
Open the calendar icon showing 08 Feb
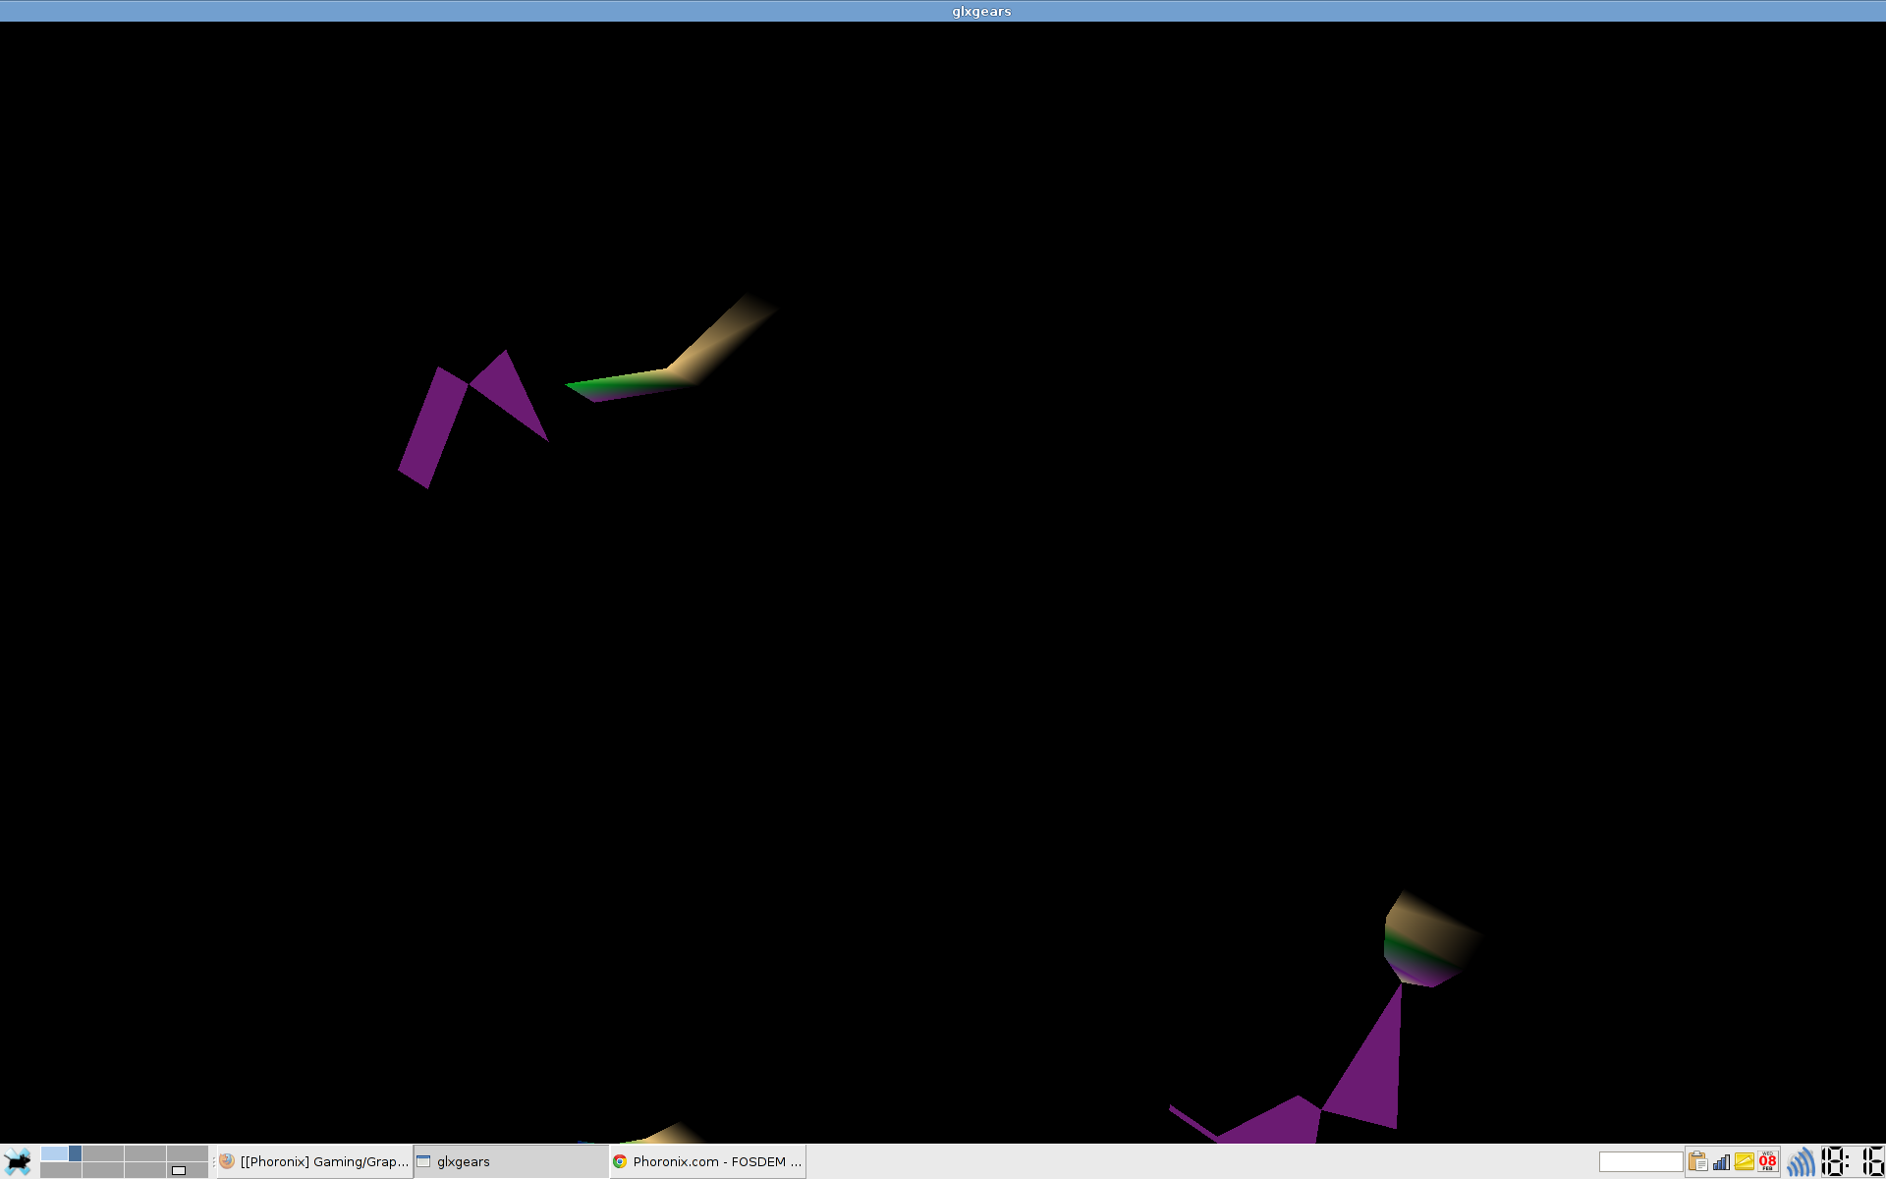pos(1768,1161)
